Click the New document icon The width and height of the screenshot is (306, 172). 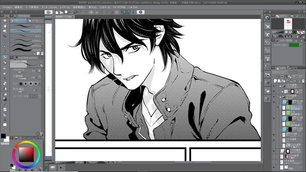point(57,12)
